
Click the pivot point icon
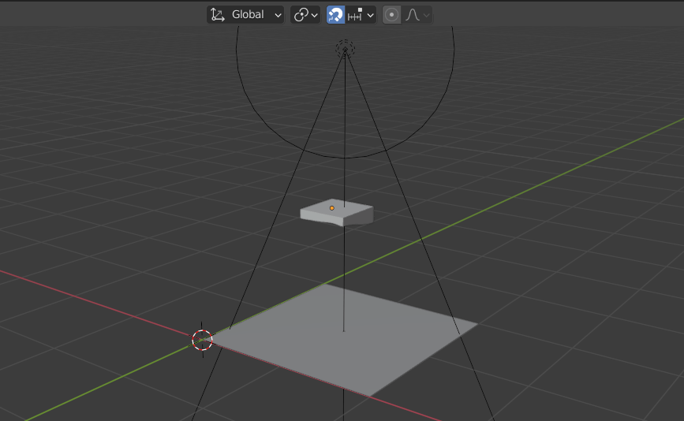pos(301,14)
